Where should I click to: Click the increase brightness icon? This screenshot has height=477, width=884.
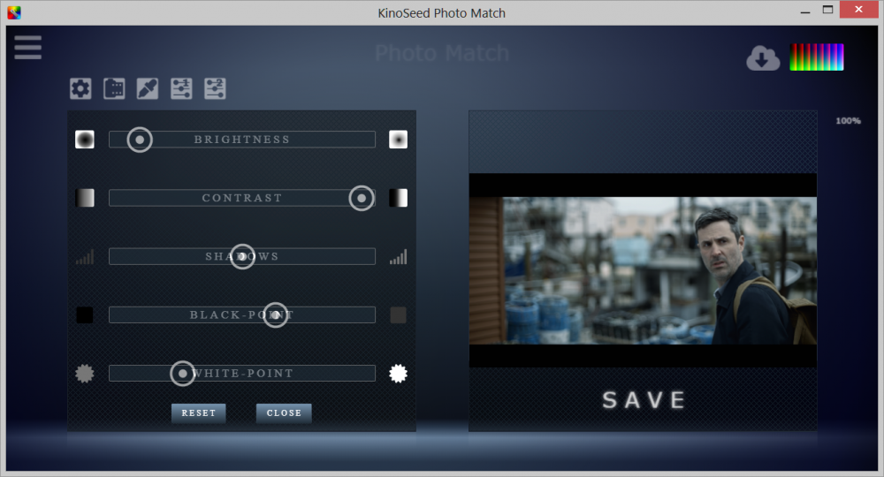pyautogui.click(x=398, y=140)
